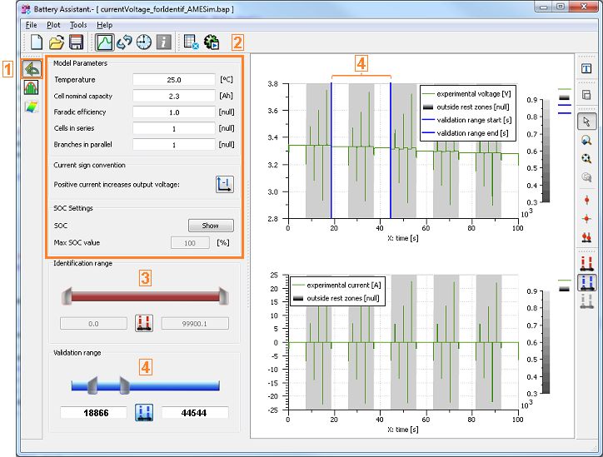
Task: Open the info icon in toolbar
Action: 163,42
